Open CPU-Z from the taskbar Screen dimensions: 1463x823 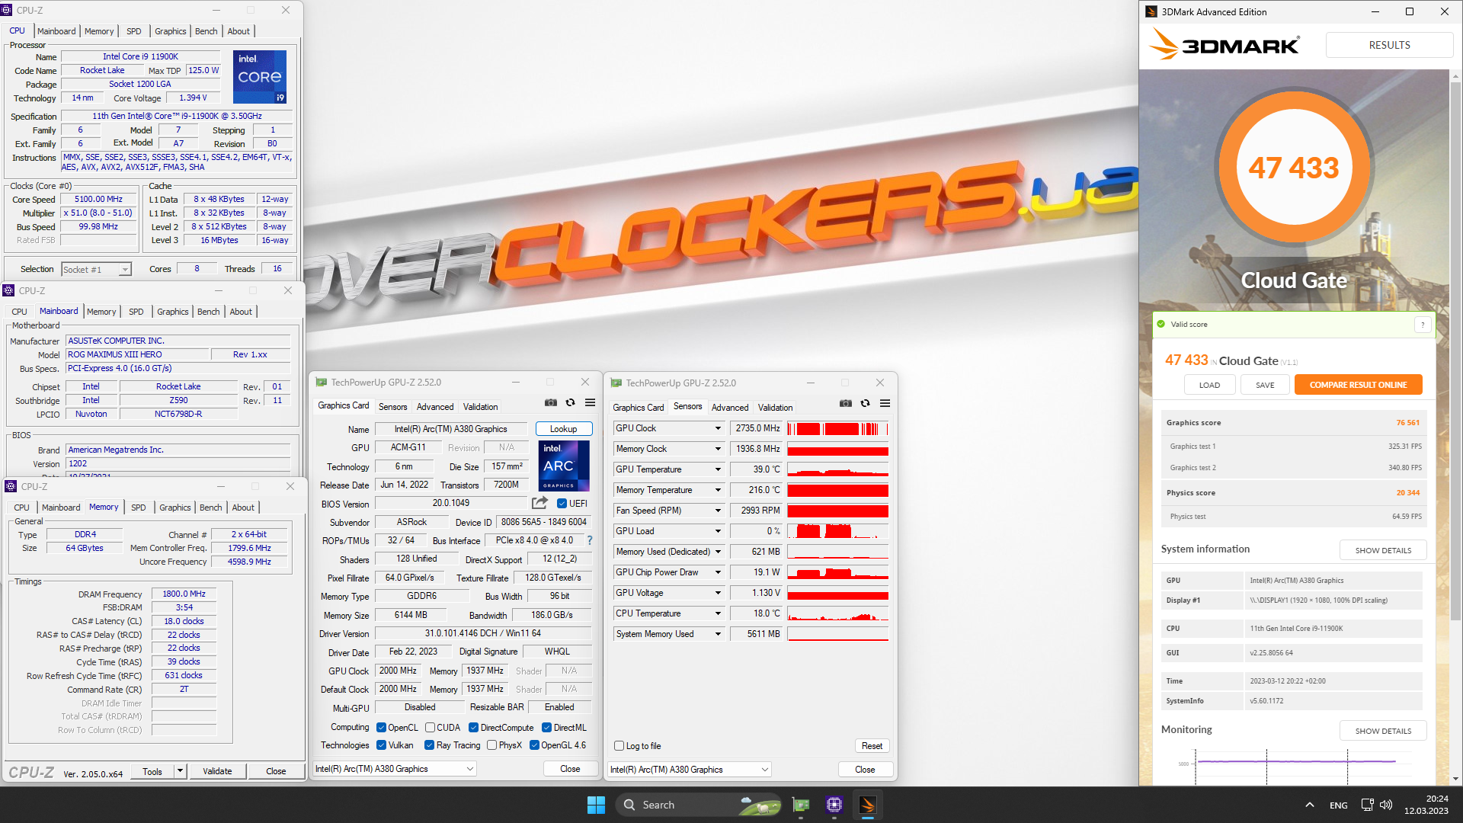coord(834,805)
